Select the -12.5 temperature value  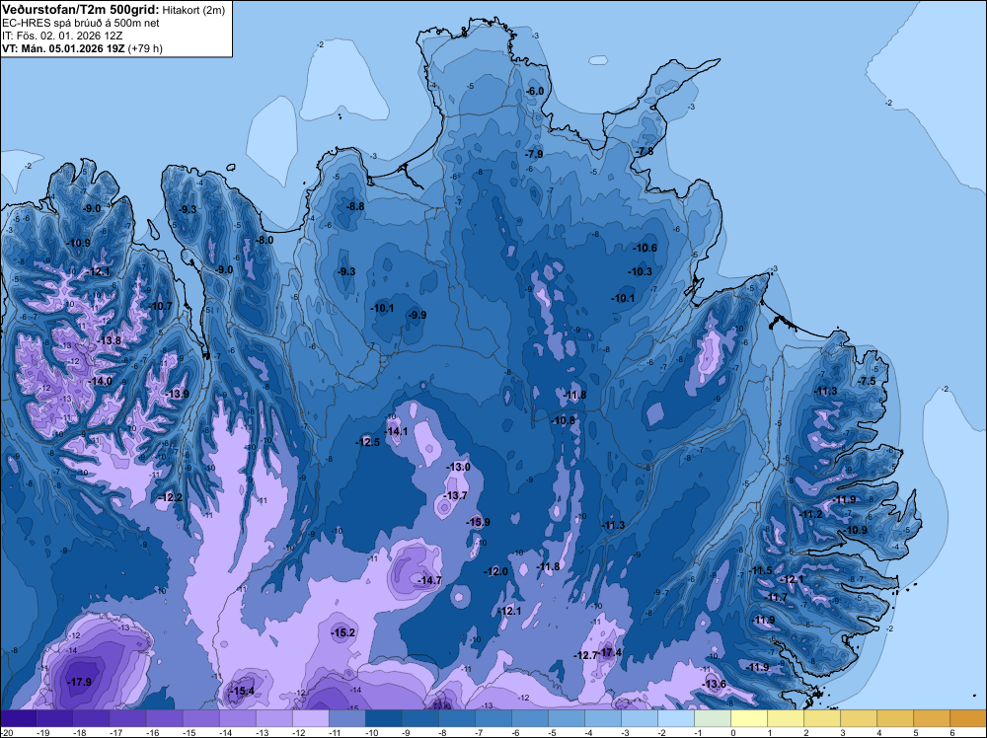pos(368,442)
